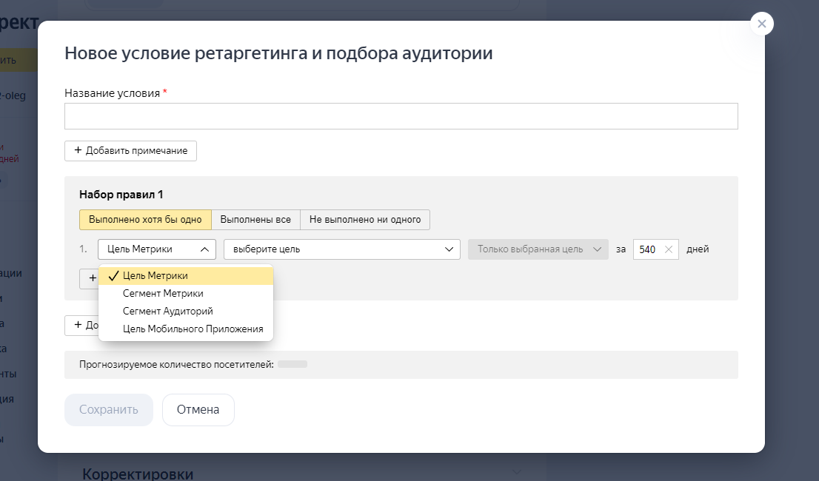Open the "Только выбранная цель" dropdown
Screen dimensions: 819x481
[538, 249]
